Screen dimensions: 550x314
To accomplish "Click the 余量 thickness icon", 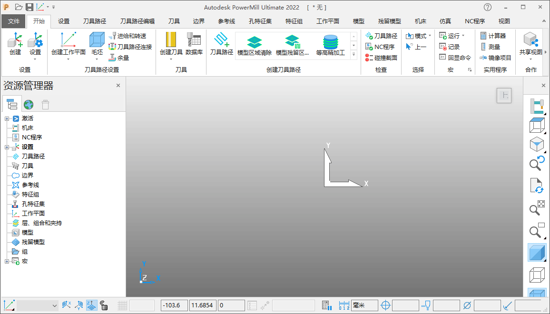I will [119, 58].
